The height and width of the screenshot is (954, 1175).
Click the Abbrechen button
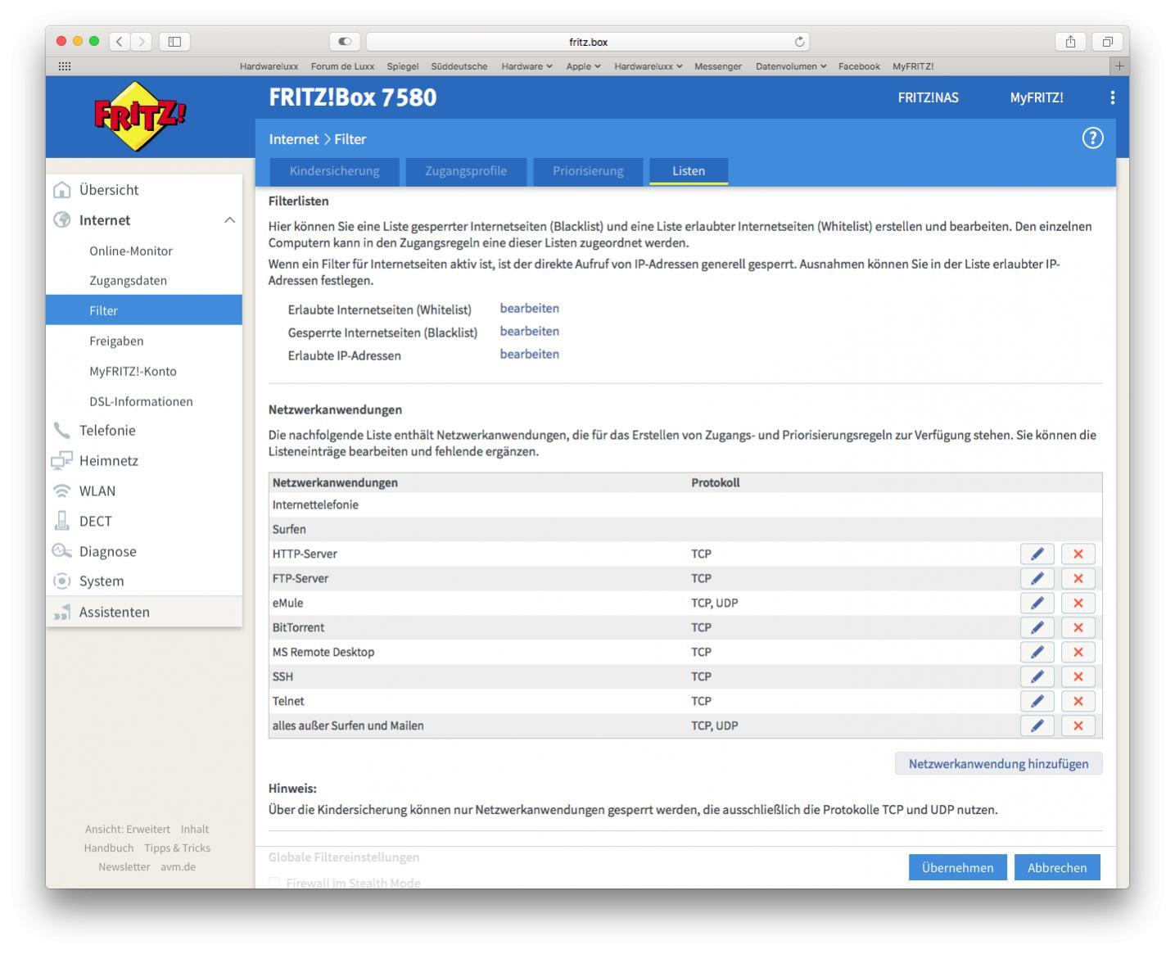click(x=1057, y=868)
